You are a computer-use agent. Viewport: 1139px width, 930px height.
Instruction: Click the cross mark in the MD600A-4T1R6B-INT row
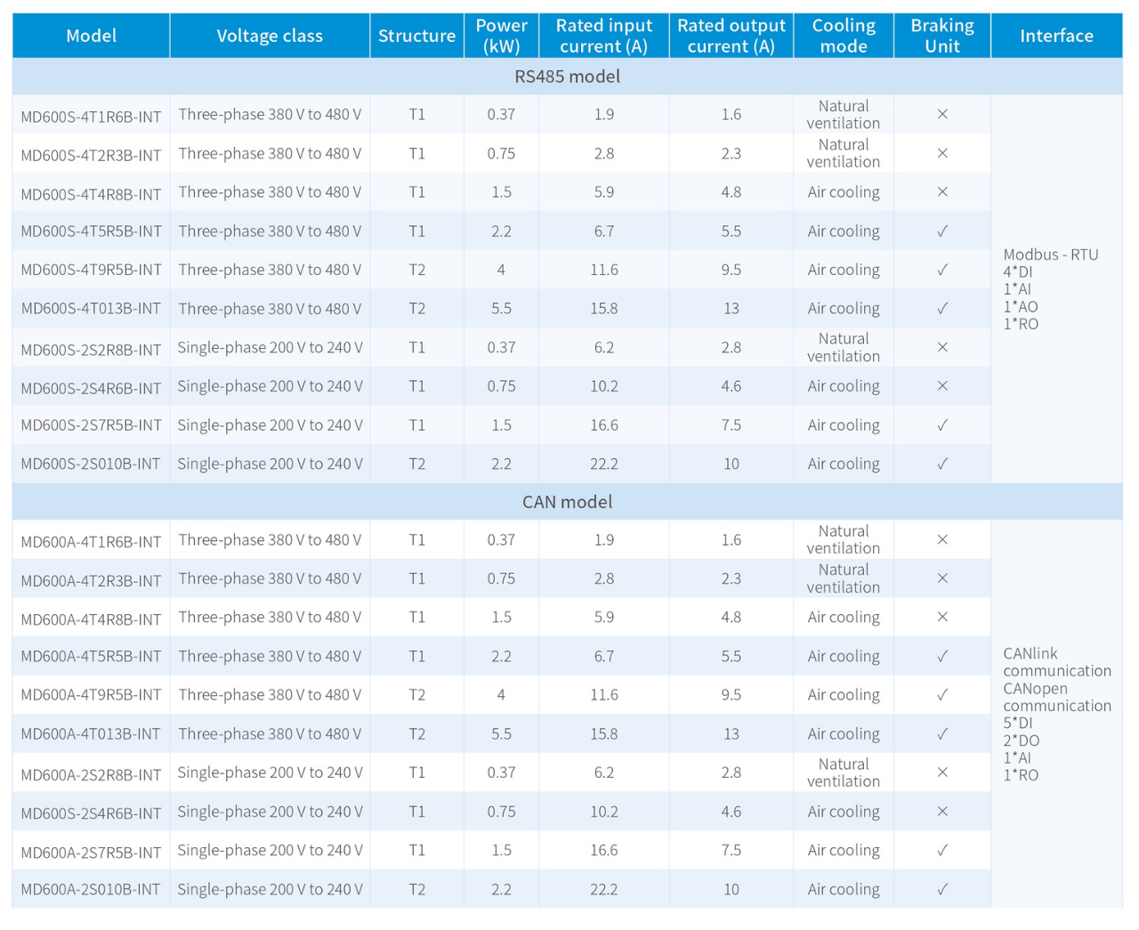pyautogui.click(x=941, y=539)
